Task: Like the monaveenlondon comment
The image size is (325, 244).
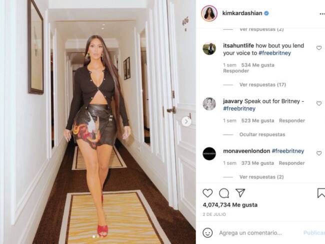Action: tap(319, 153)
